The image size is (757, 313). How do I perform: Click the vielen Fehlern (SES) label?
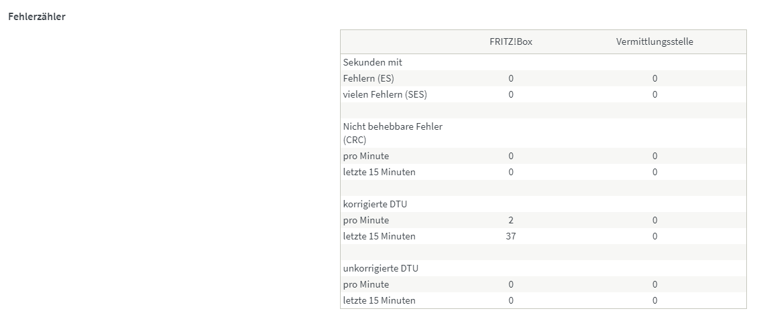(x=386, y=94)
